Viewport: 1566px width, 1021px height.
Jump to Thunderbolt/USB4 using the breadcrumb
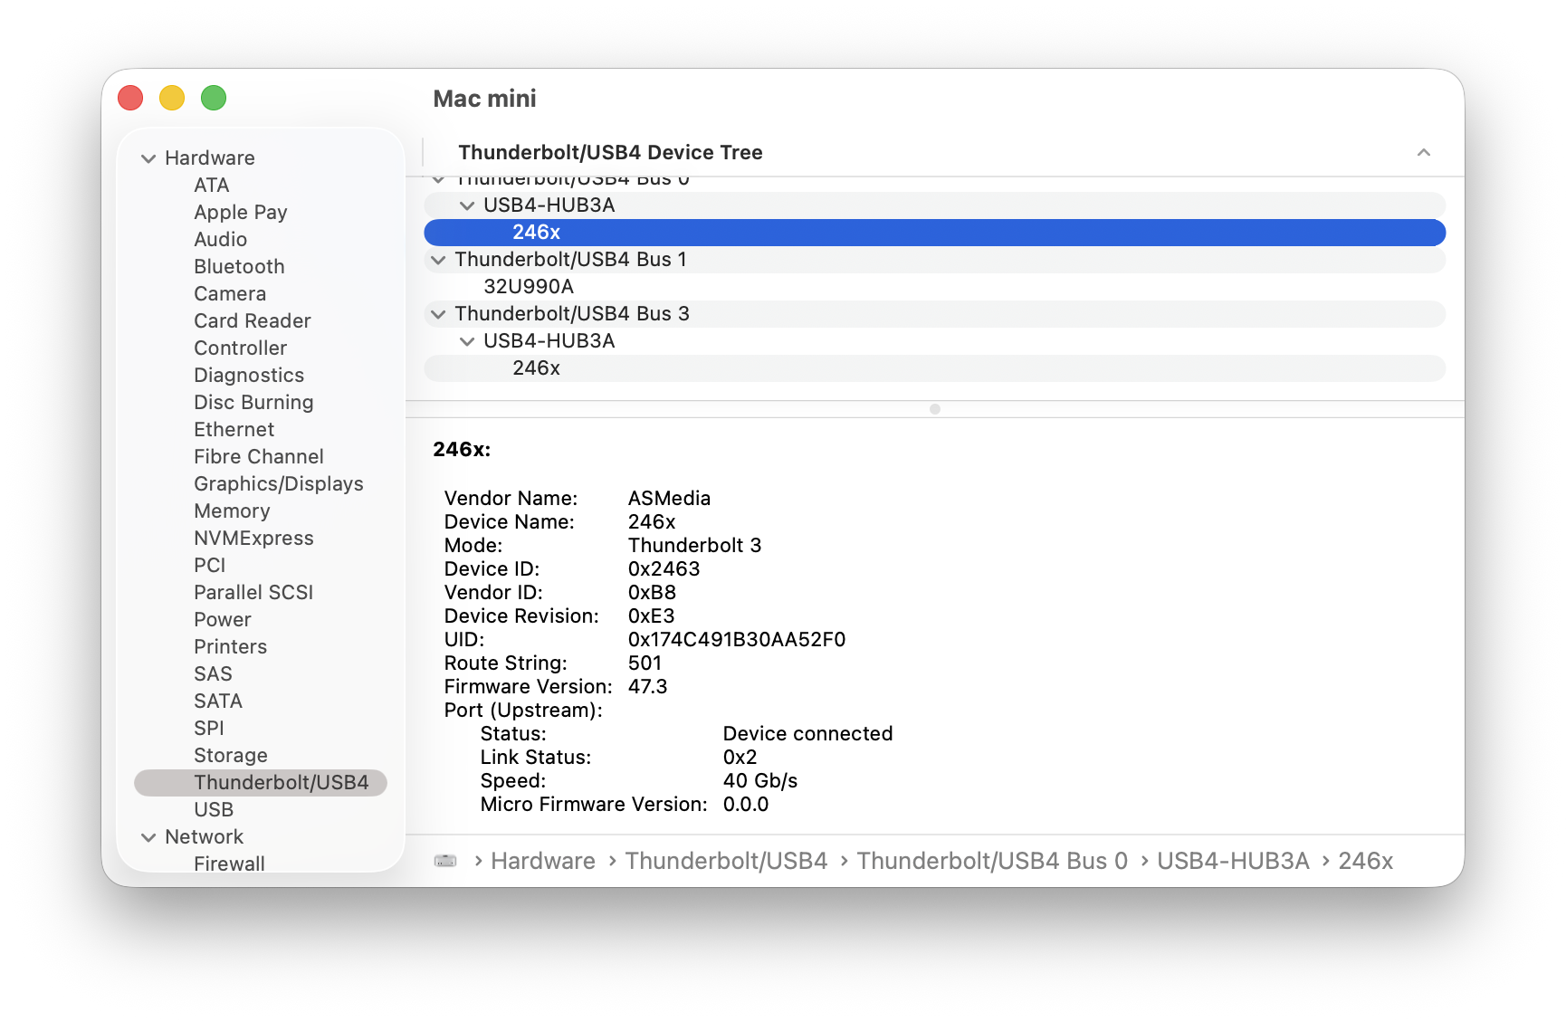point(726,861)
